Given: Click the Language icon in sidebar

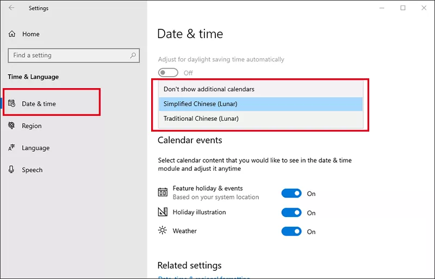Looking at the screenshot, I should (x=12, y=148).
